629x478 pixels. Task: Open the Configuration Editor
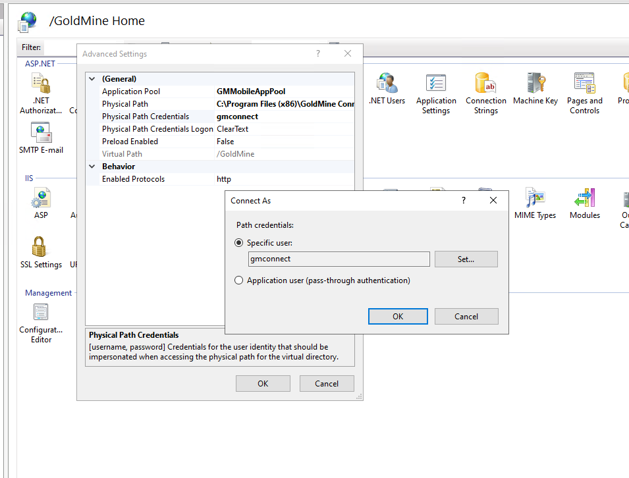click(40, 317)
